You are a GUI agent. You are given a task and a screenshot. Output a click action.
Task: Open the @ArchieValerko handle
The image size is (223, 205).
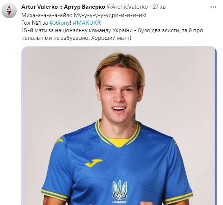(x=127, y=7)
